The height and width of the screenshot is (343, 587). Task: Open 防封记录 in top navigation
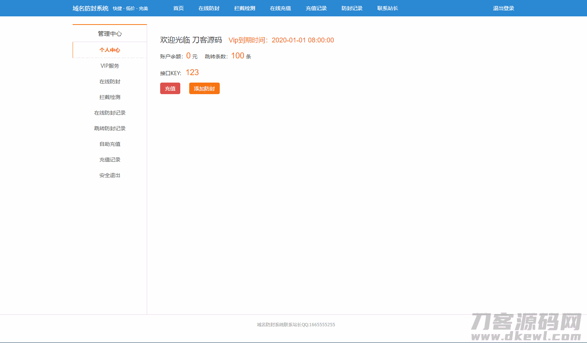(352, 8)
